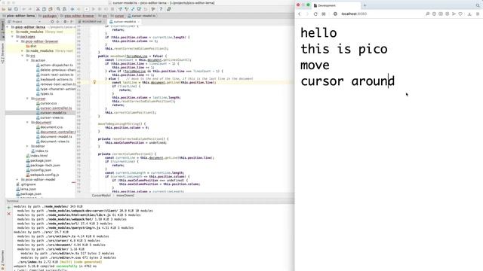Screen dimensions: 483x271
Task: Collapse the document folder in tree
Action: click(x=27, y=122)
